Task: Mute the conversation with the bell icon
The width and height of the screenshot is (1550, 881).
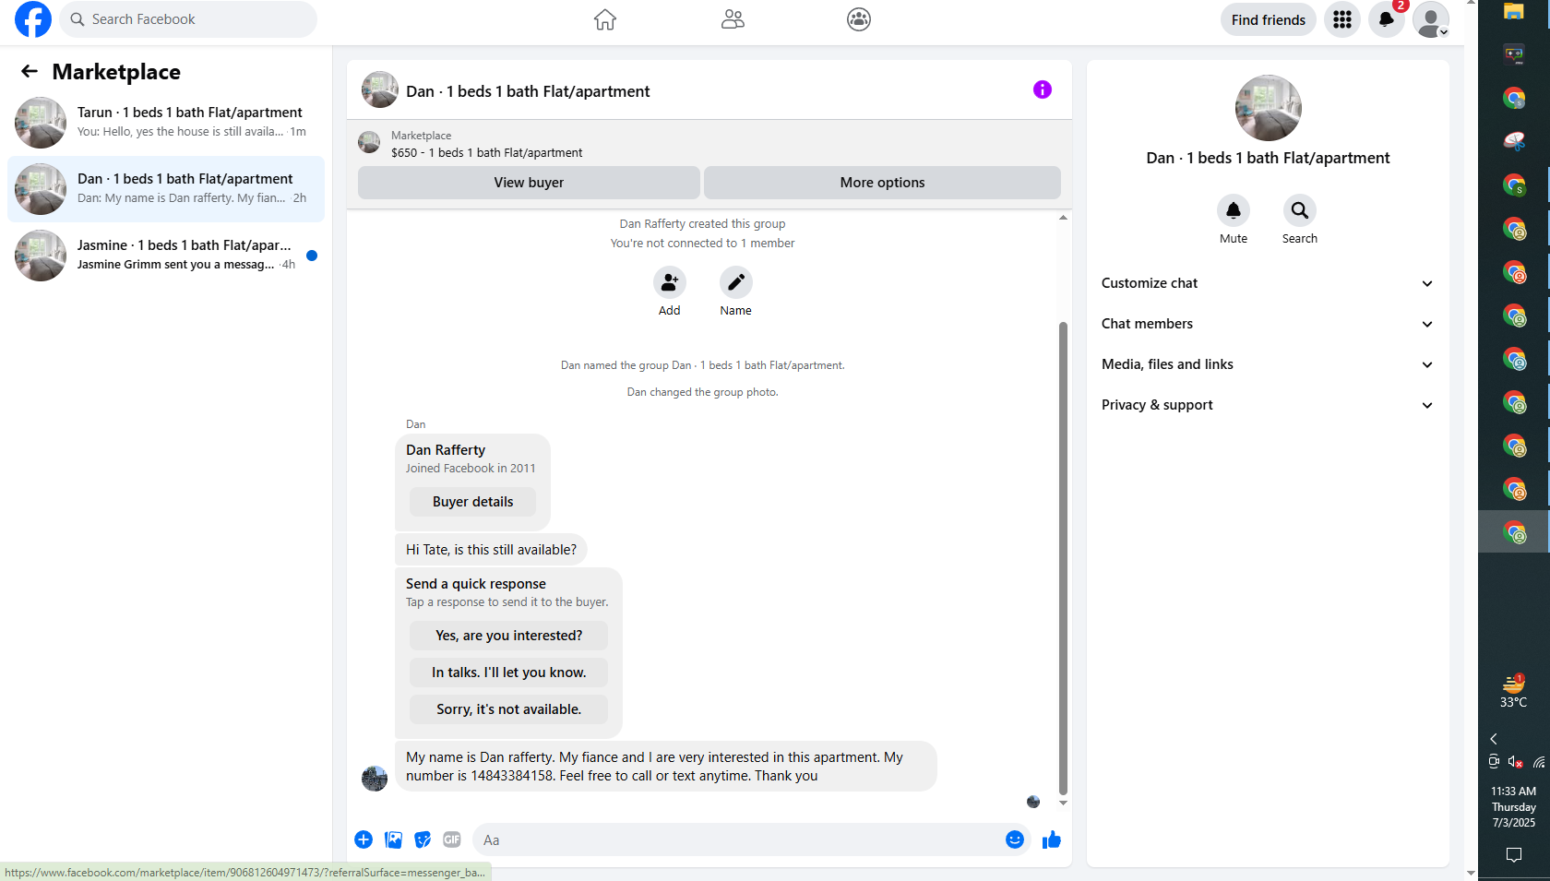Action: point(1234,210)
